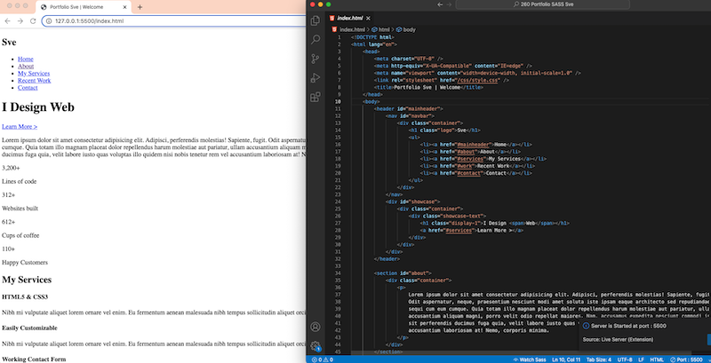Change the LF end of line sequence

[641, 359]
